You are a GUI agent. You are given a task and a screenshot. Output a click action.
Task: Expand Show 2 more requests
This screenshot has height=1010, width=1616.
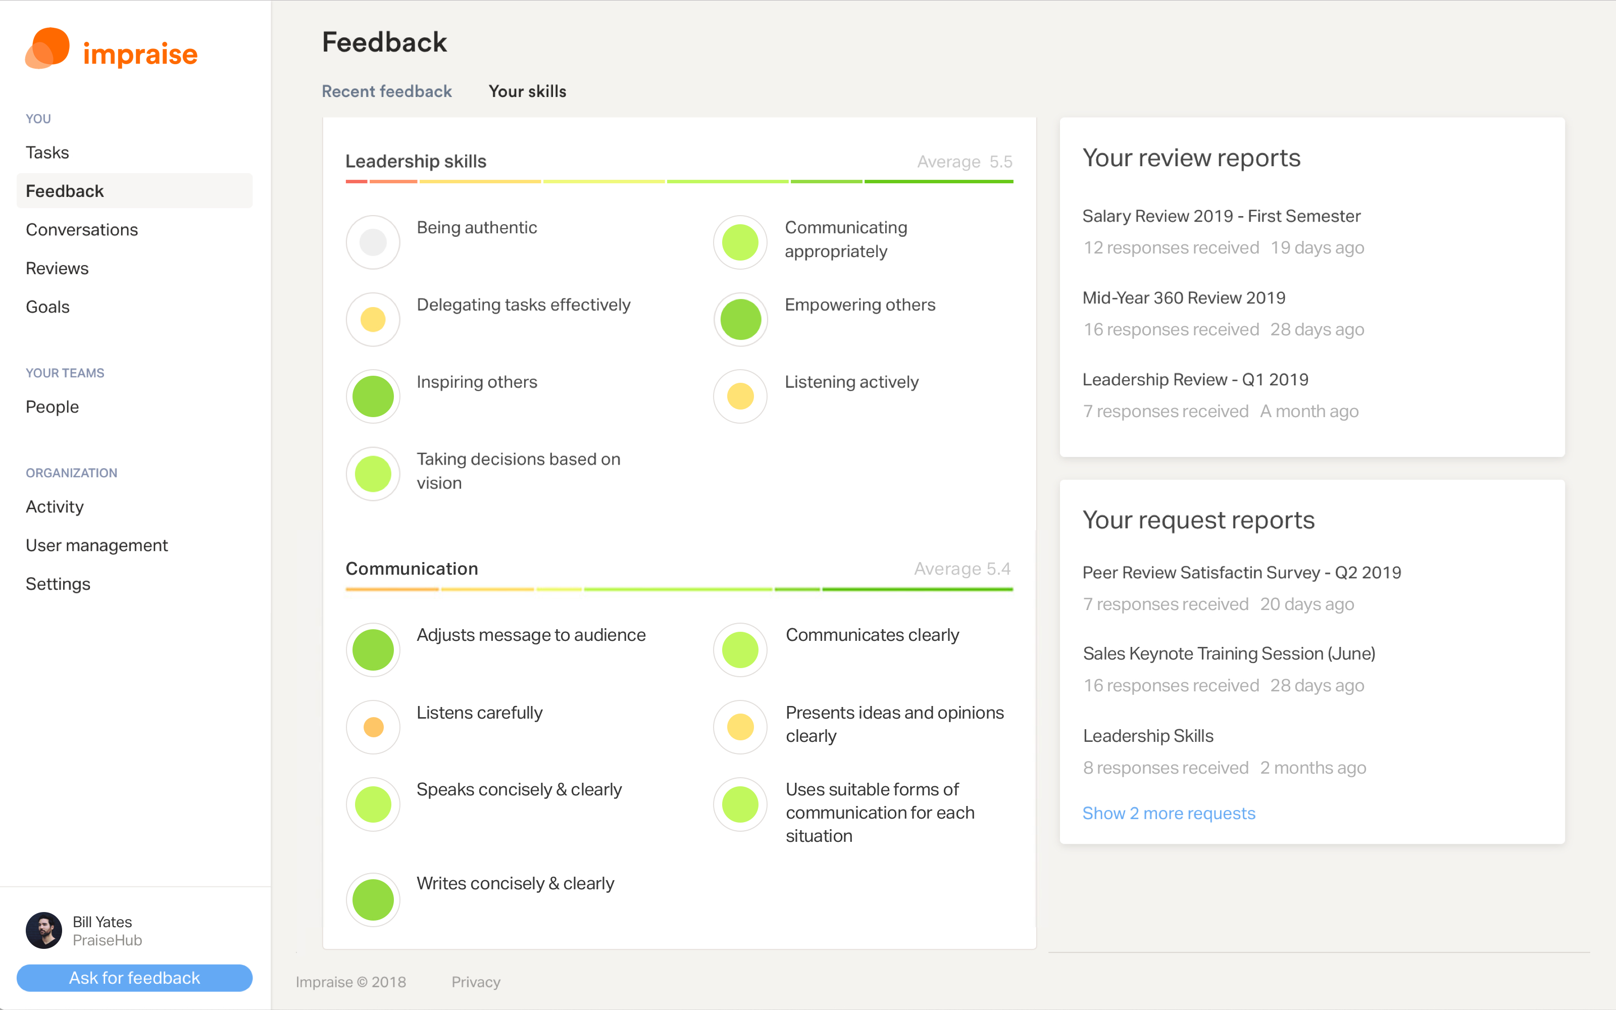point(1168,813)
